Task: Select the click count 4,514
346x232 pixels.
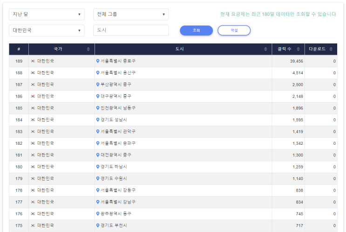Action: pos(298,73)
